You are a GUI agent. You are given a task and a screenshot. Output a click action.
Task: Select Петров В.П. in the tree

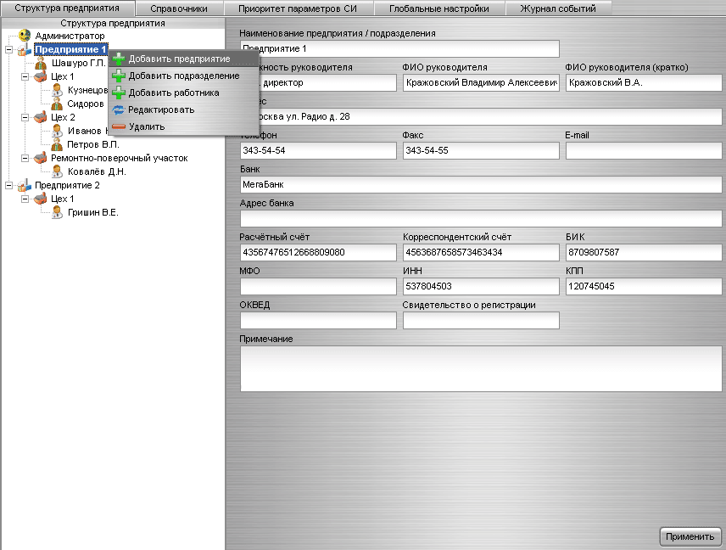93,144
